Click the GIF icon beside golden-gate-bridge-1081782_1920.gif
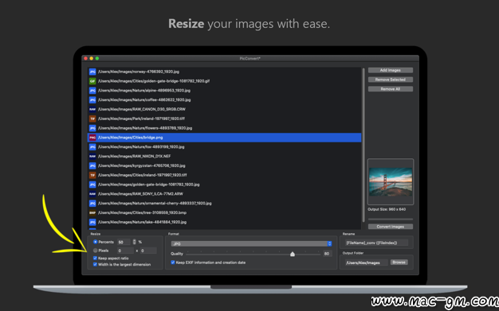This screenshot has height=311, width=499. 92,81
